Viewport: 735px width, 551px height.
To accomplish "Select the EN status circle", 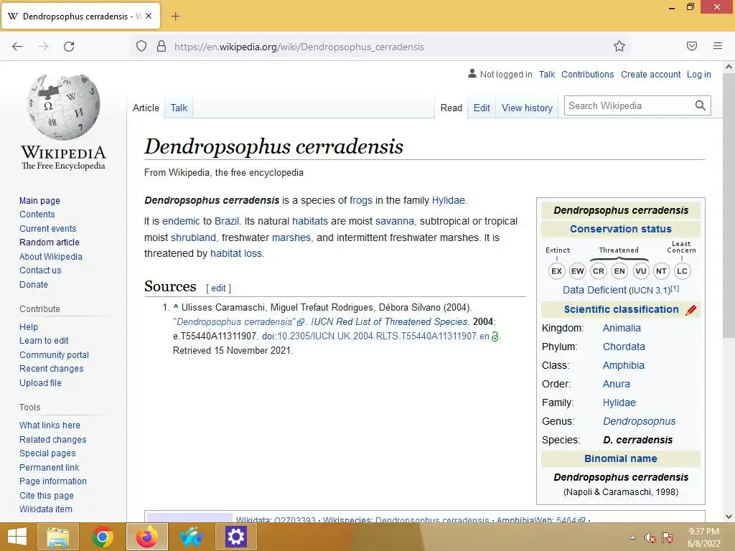I will [619, 270].
